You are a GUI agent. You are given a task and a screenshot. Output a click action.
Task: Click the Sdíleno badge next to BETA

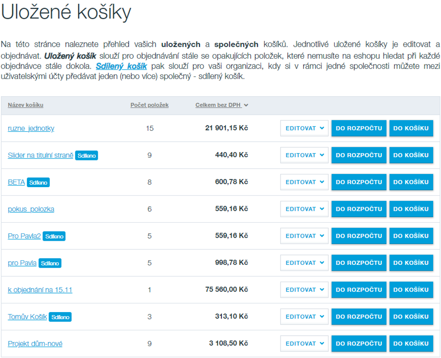pos(38,182)
